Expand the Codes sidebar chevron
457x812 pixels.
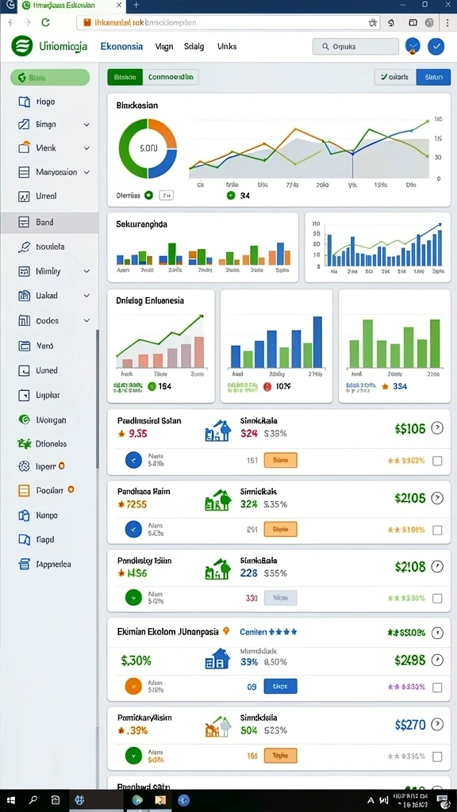pos(86,321)
